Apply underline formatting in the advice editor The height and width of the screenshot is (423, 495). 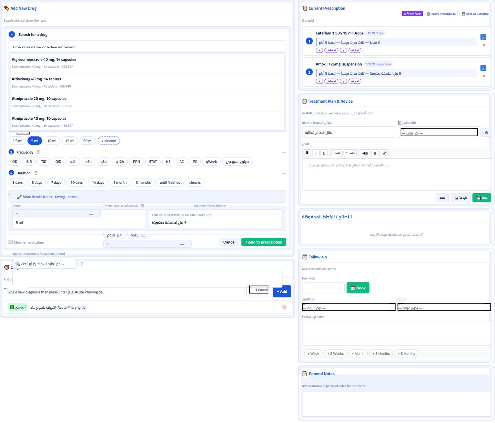(324, 153)
